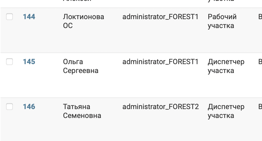
Task: Click the administrator_FOREST2 cell
Action: click(160, 107)
